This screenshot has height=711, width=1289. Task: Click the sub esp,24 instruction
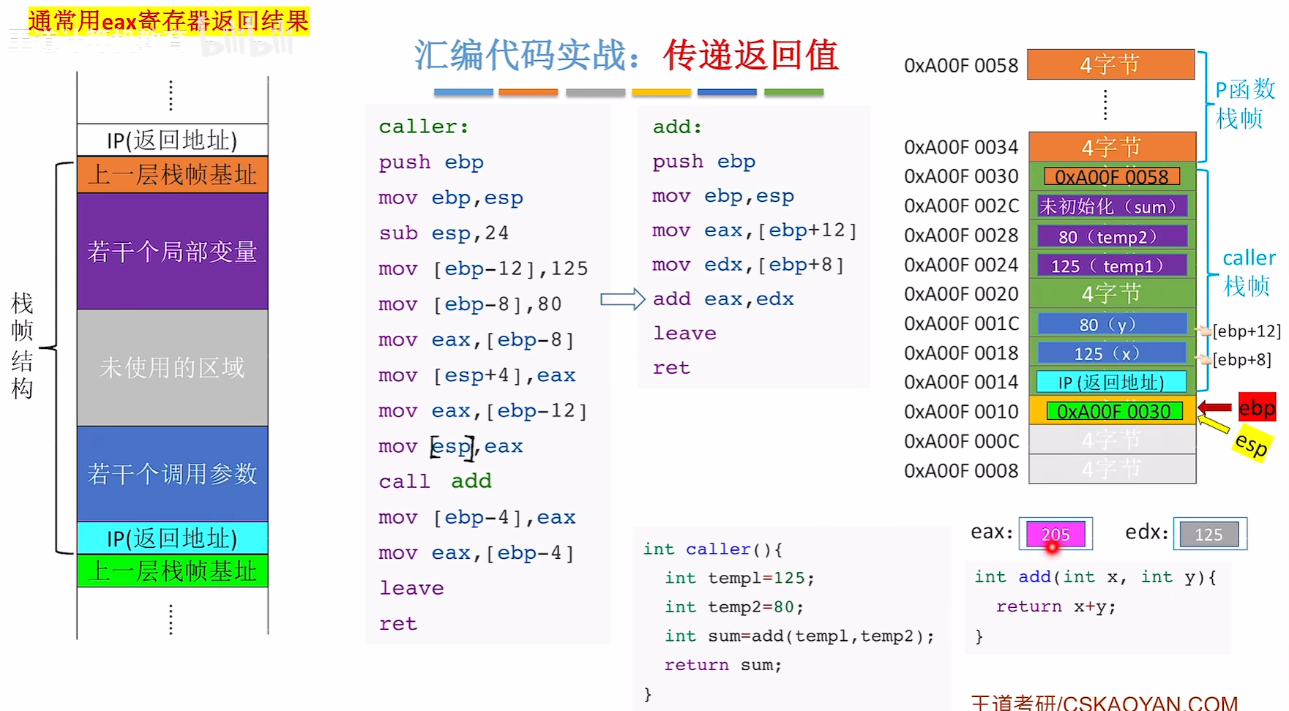coord(443,233)
